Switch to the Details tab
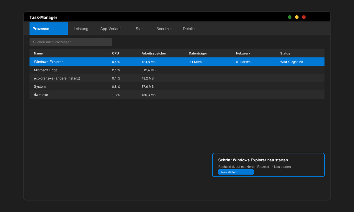This screenshot has width=354, height=212. [189, 29]
